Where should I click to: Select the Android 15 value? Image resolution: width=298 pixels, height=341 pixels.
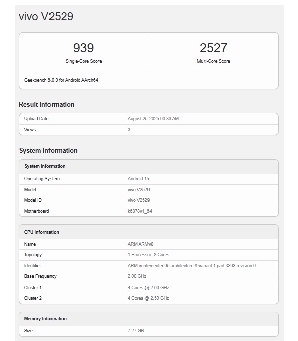click(138, 179)
